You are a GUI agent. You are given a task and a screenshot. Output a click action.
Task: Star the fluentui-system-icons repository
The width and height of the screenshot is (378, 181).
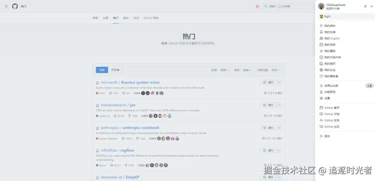(x=268, y=82)
